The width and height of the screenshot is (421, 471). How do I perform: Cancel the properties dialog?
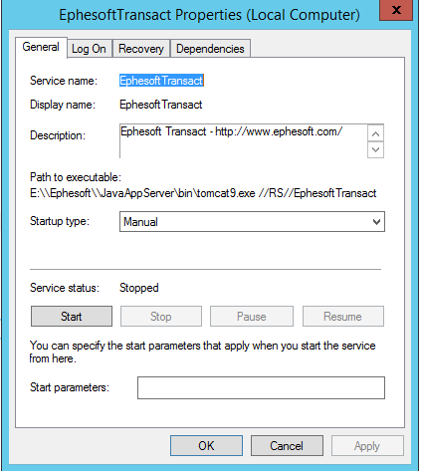point(287,446)
